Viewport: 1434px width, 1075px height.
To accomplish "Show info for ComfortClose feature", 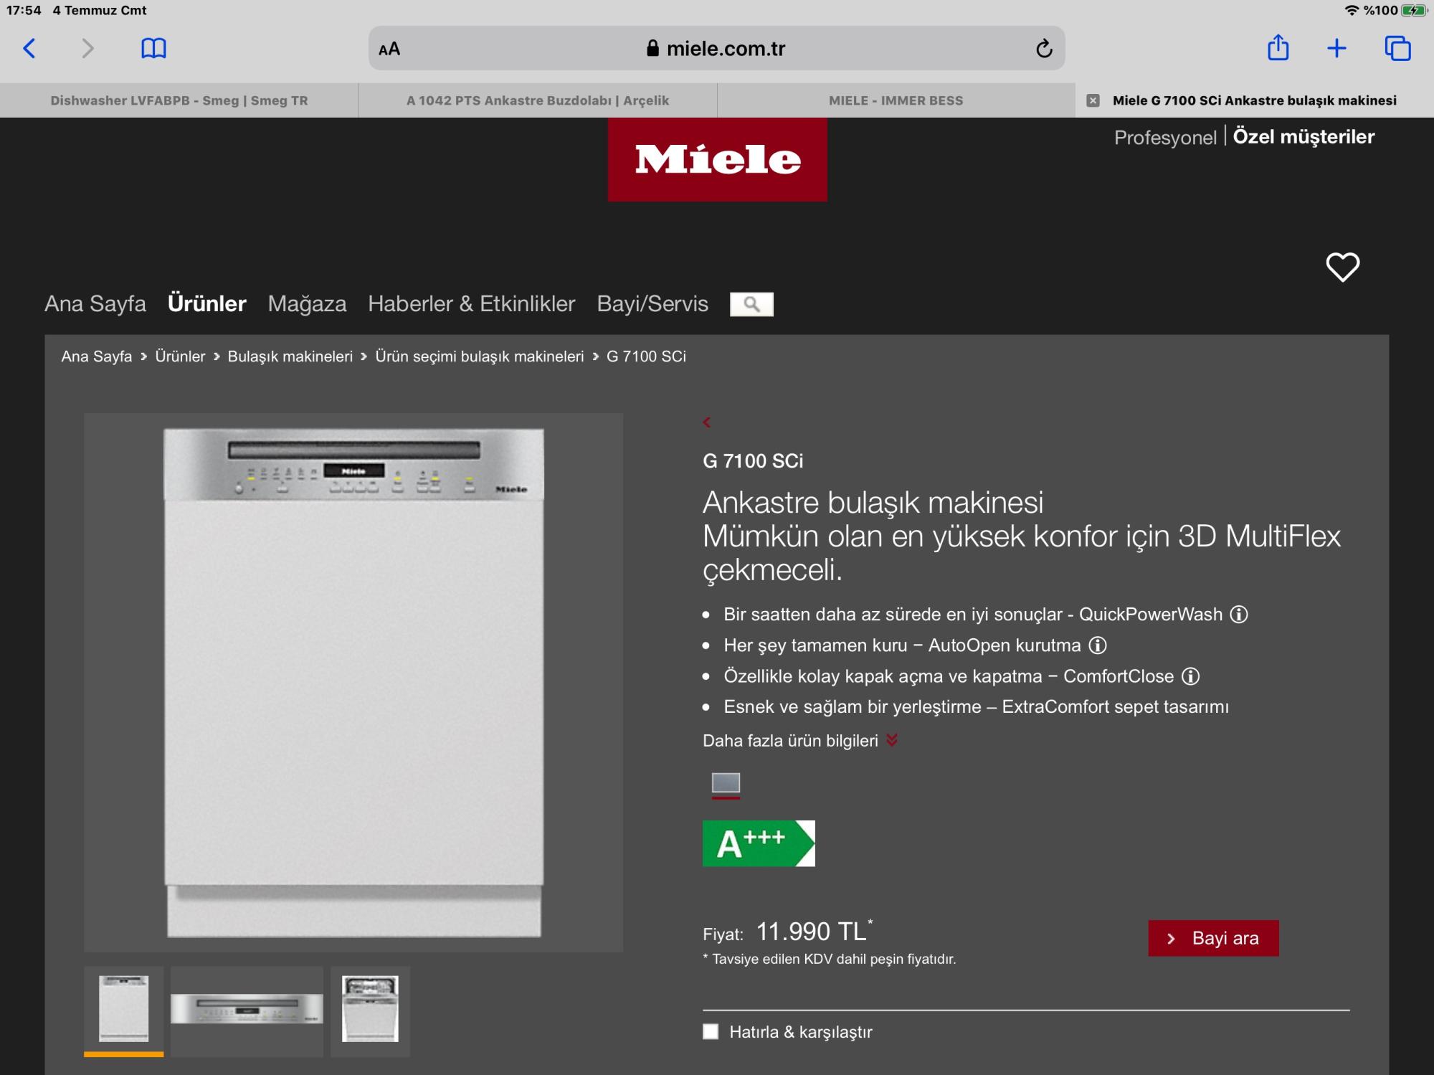I will (1190, 676).
